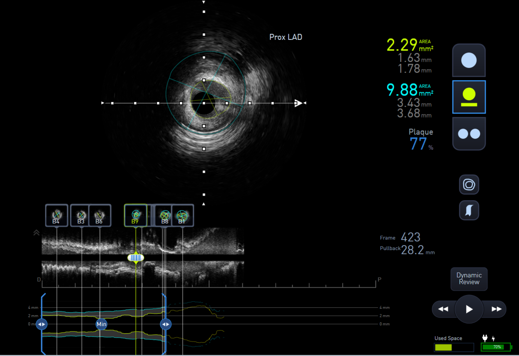Toggle the cross-section with longitudinal view button

click(469, 97)
